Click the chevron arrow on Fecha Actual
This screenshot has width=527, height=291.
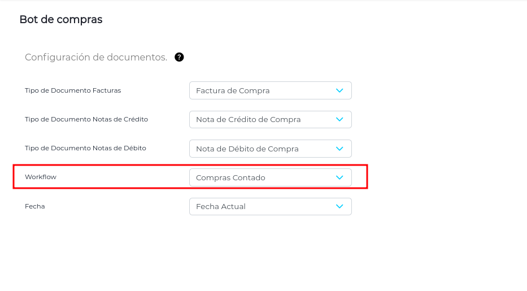tap(339, 206)
